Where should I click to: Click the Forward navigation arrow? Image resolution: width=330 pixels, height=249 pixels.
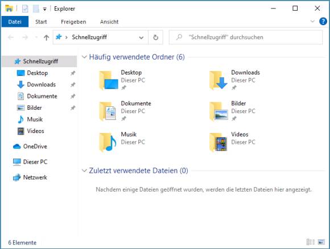click(25, 38)
